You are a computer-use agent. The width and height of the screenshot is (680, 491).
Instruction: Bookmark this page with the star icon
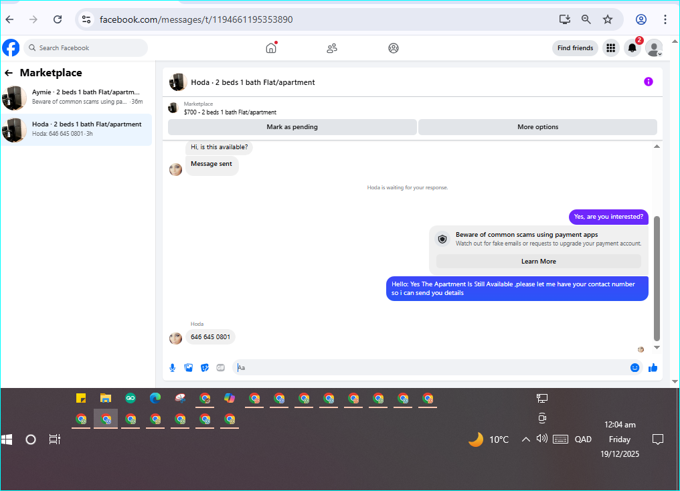608,19
